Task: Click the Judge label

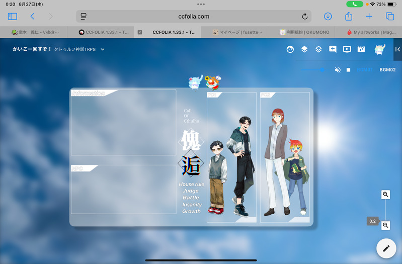Action: [x=191, y=191]
